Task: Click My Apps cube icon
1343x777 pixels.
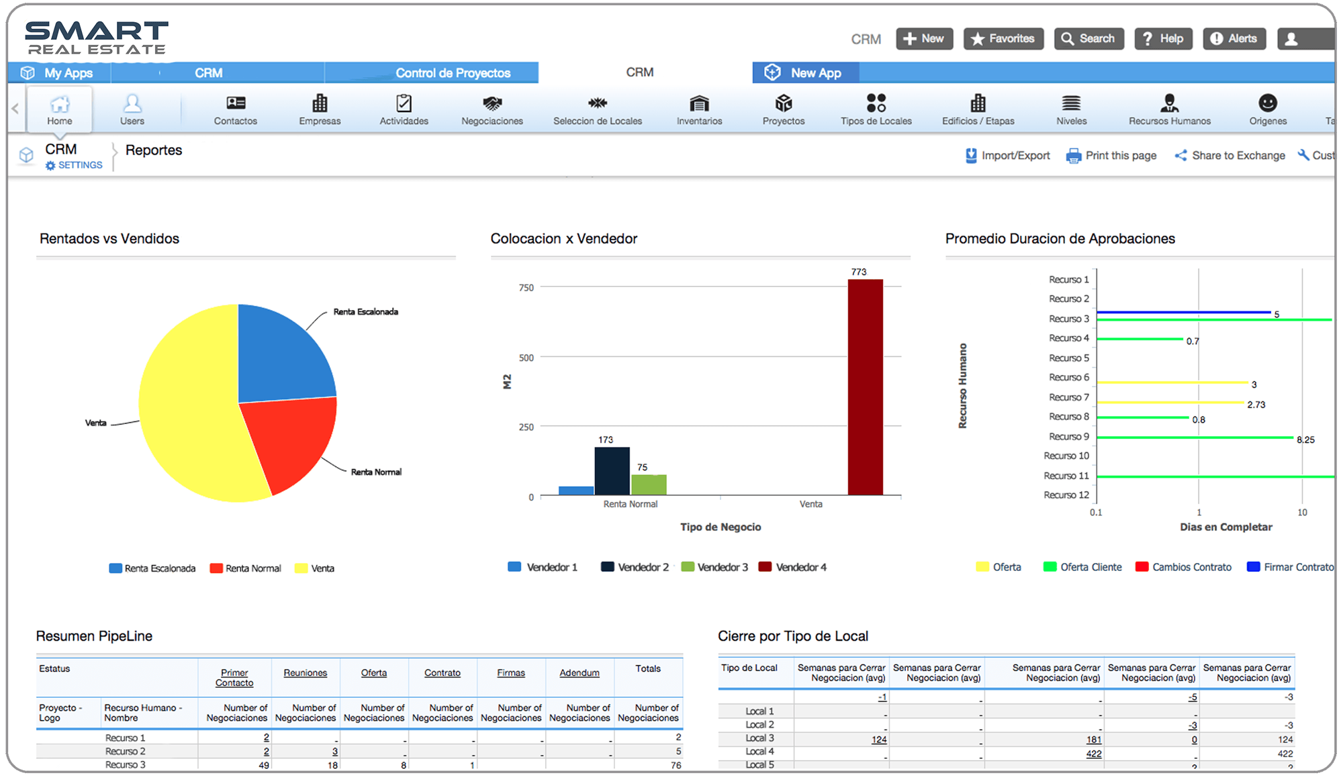Action: 28,72
